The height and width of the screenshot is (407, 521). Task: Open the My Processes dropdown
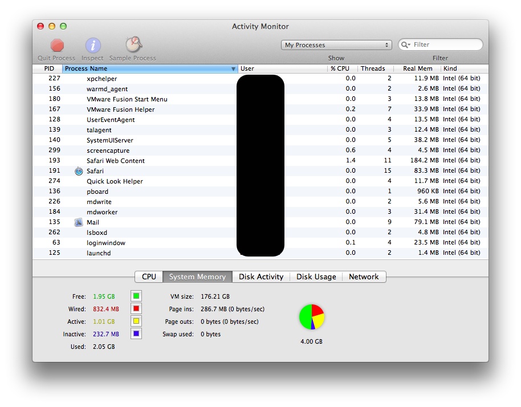coord(336,45)
